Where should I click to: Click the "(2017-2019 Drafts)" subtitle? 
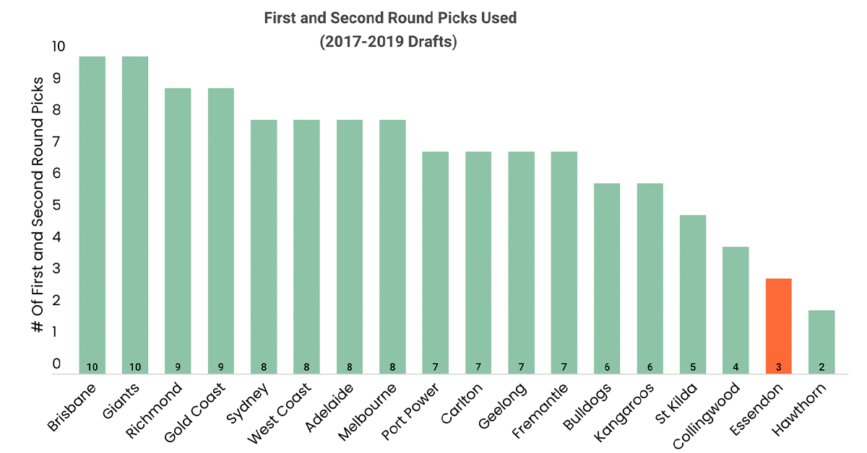click(x=389, y=42)
